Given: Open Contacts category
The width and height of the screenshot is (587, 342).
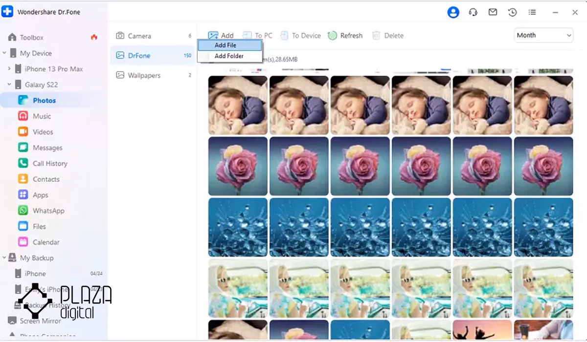Looking at the screenshot, I should coord(46,179).
